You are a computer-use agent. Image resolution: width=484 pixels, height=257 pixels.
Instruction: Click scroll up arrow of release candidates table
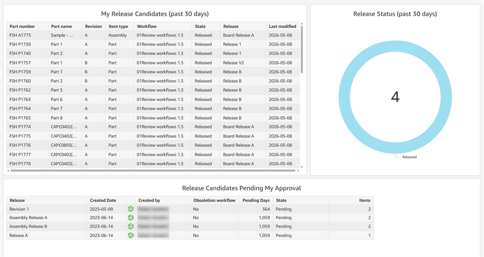click(302, 24)
